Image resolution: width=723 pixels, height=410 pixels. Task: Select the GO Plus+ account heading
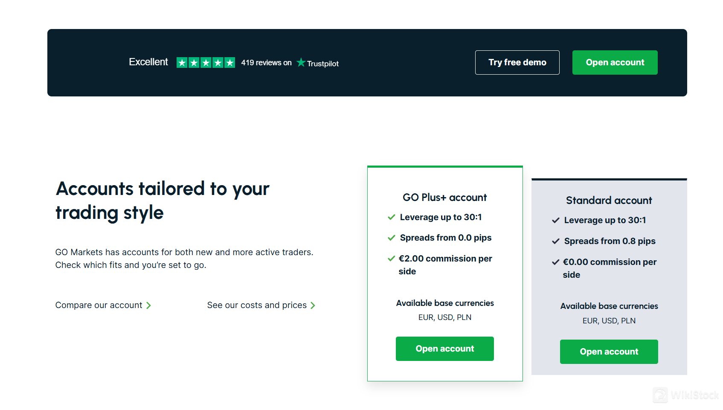[x=444, y=198]
